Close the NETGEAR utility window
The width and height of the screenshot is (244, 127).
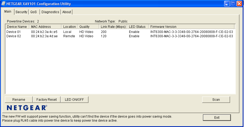tap(239, 3)
